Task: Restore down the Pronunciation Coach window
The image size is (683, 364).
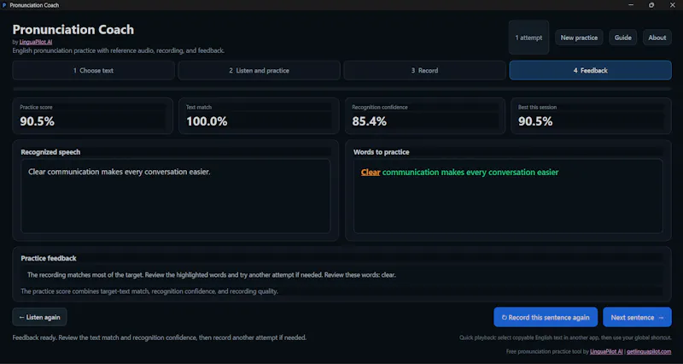Action: [651, 5]
